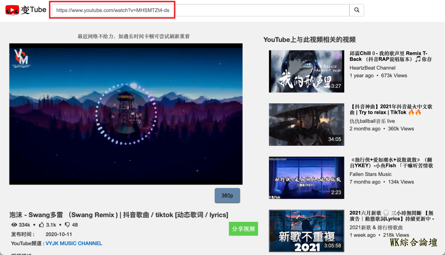
Task: Click the main video player area
Action: coord(126,114)
